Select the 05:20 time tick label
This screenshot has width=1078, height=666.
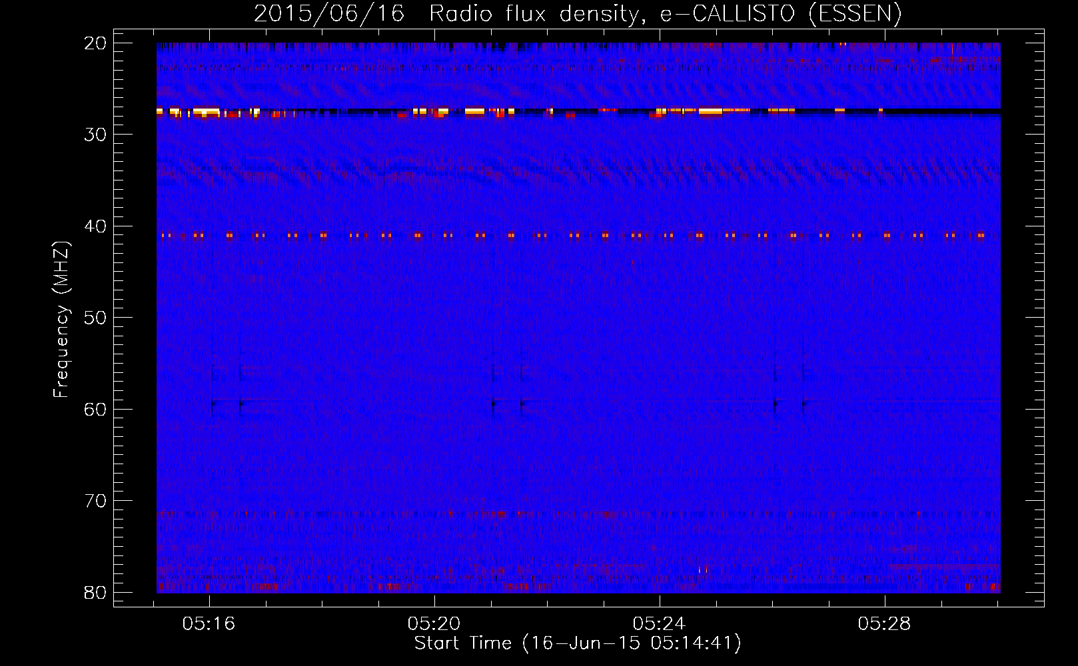[x=434, y=623]
